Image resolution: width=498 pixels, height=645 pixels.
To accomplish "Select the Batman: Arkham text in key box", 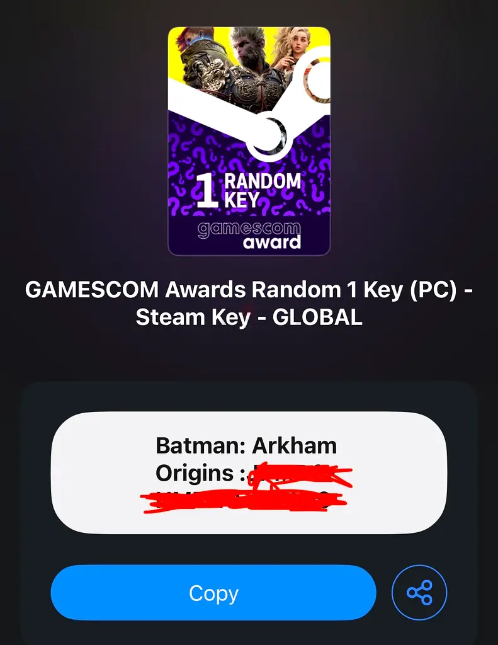I will point(246,445).
